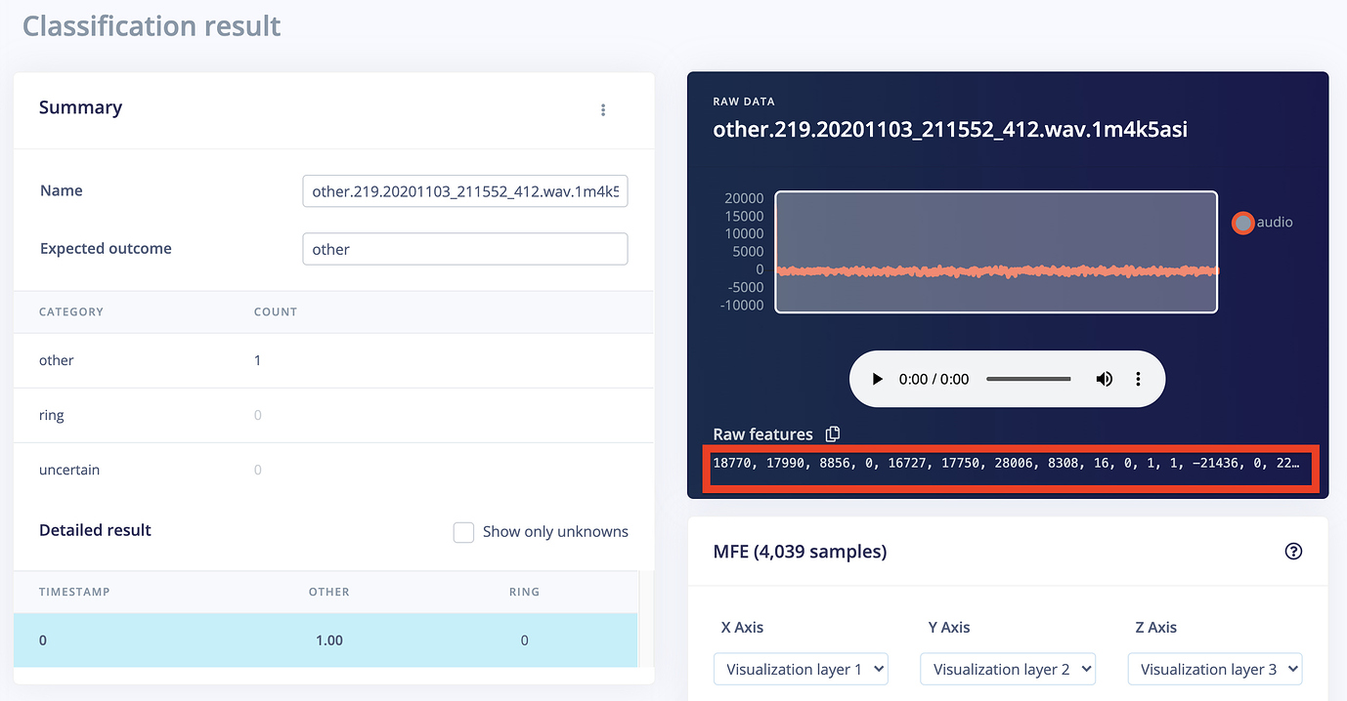This screenshot has height=701, width=1347.
Task: Click the audio seek bar
Action: pos(1028,379)
